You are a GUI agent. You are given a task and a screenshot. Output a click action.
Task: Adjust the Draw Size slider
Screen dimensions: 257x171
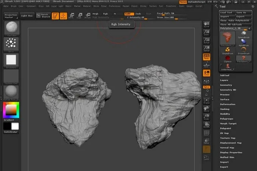(x=171, y=18)
